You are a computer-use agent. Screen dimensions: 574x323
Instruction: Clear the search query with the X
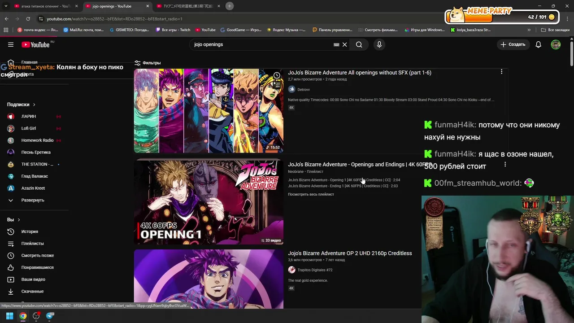pyautogui.click(x=345, y=44)
